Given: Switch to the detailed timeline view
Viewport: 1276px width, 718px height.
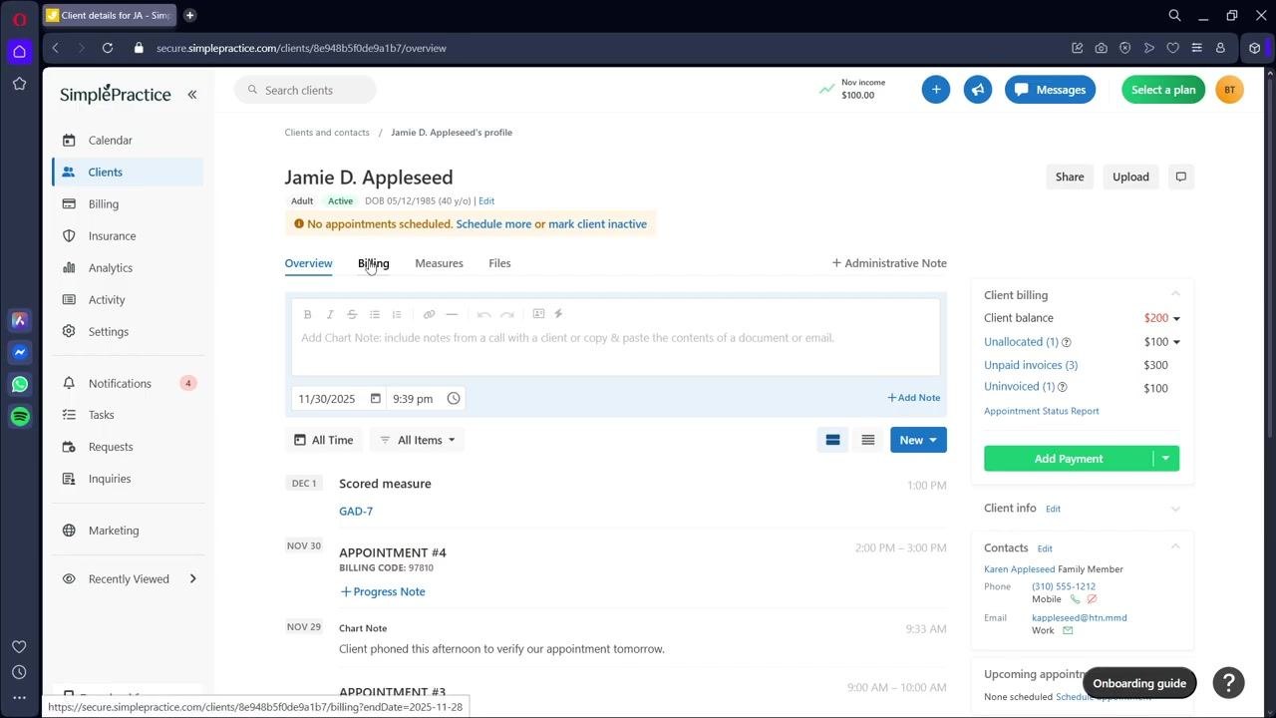Looking at the screenshot, I should pos(832,440).
